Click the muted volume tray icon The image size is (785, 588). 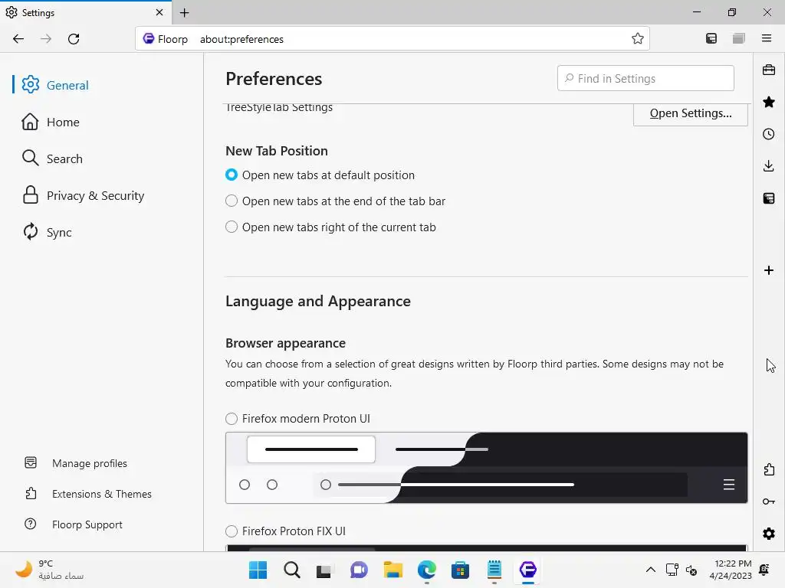click(691, 570)
